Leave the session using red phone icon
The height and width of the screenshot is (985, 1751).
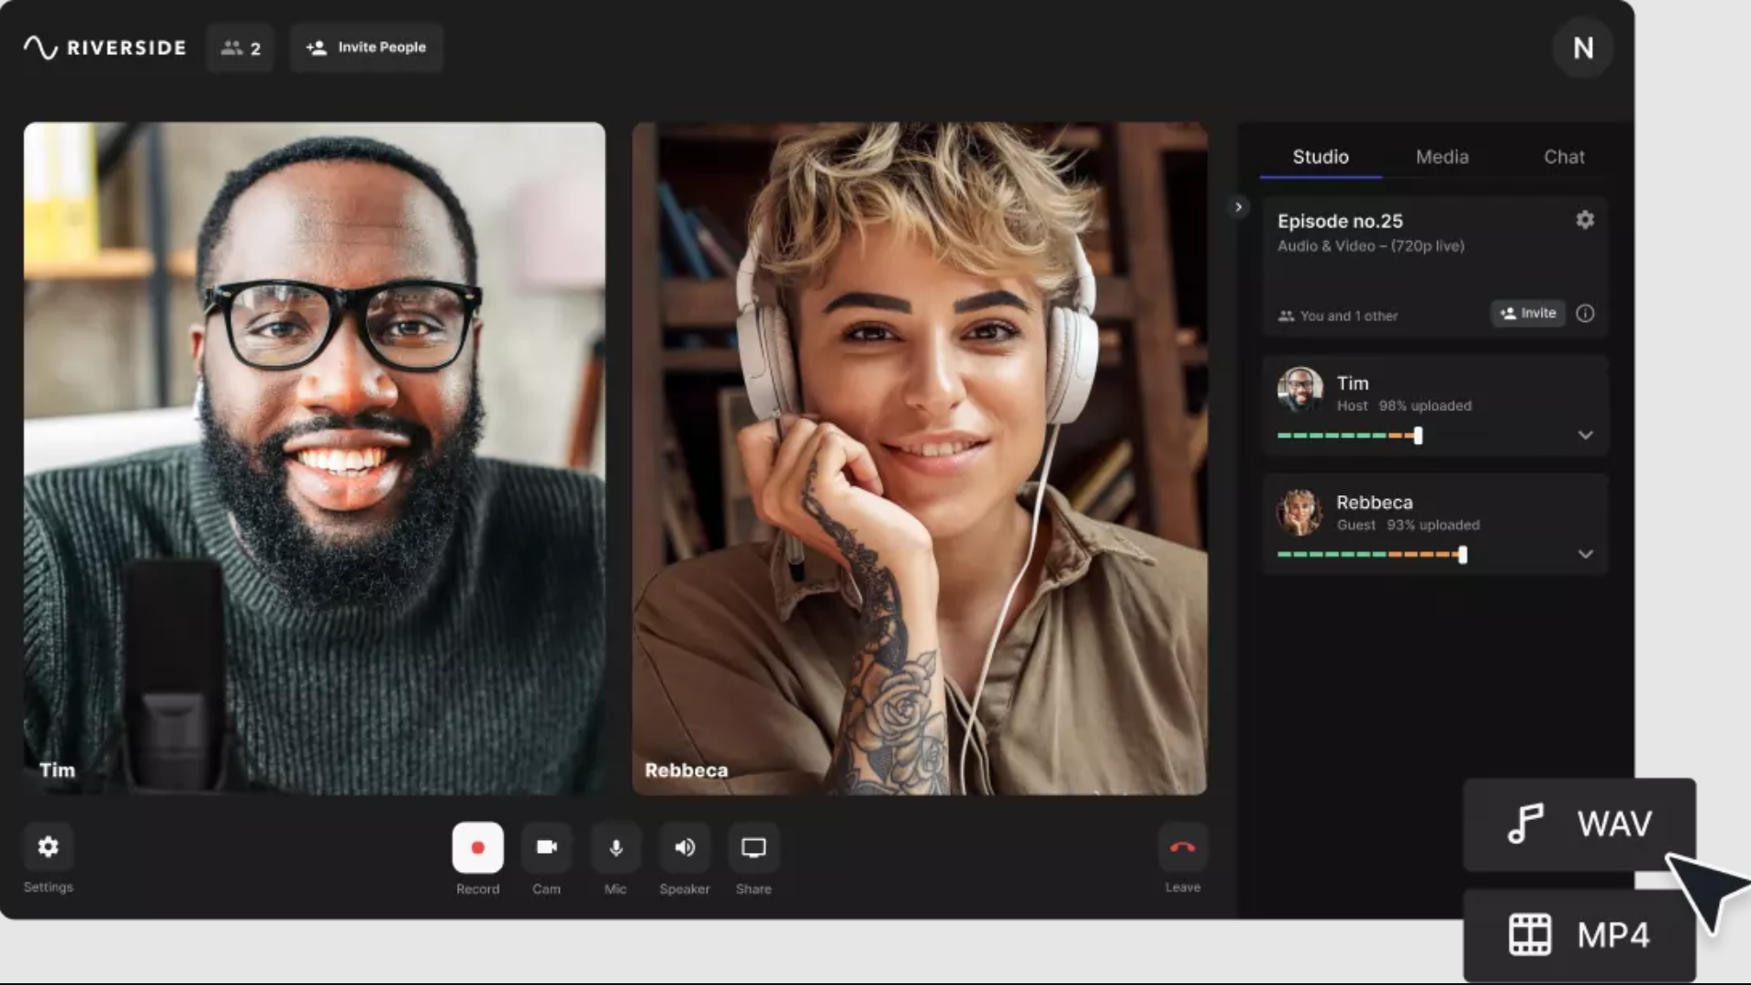pos(1182,847)
